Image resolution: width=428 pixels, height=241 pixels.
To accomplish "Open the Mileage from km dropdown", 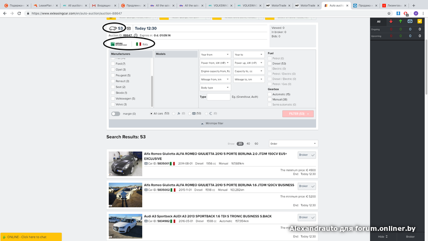I will coord(215,79).
